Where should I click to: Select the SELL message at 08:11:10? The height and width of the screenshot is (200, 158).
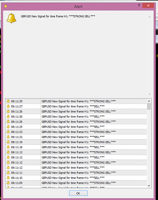point(94,178)
